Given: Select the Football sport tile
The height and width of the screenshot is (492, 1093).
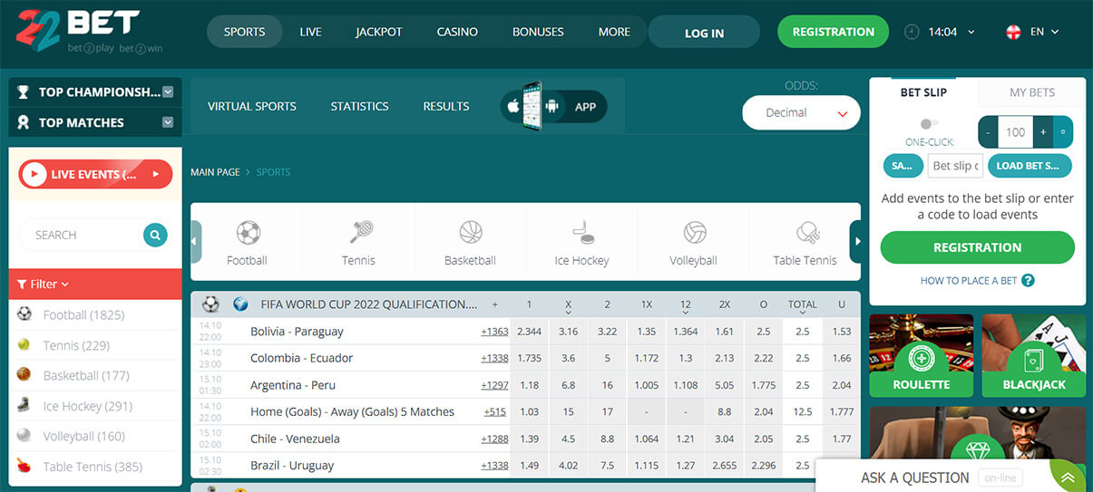Looking at the screenshot, I should (247, 242).
